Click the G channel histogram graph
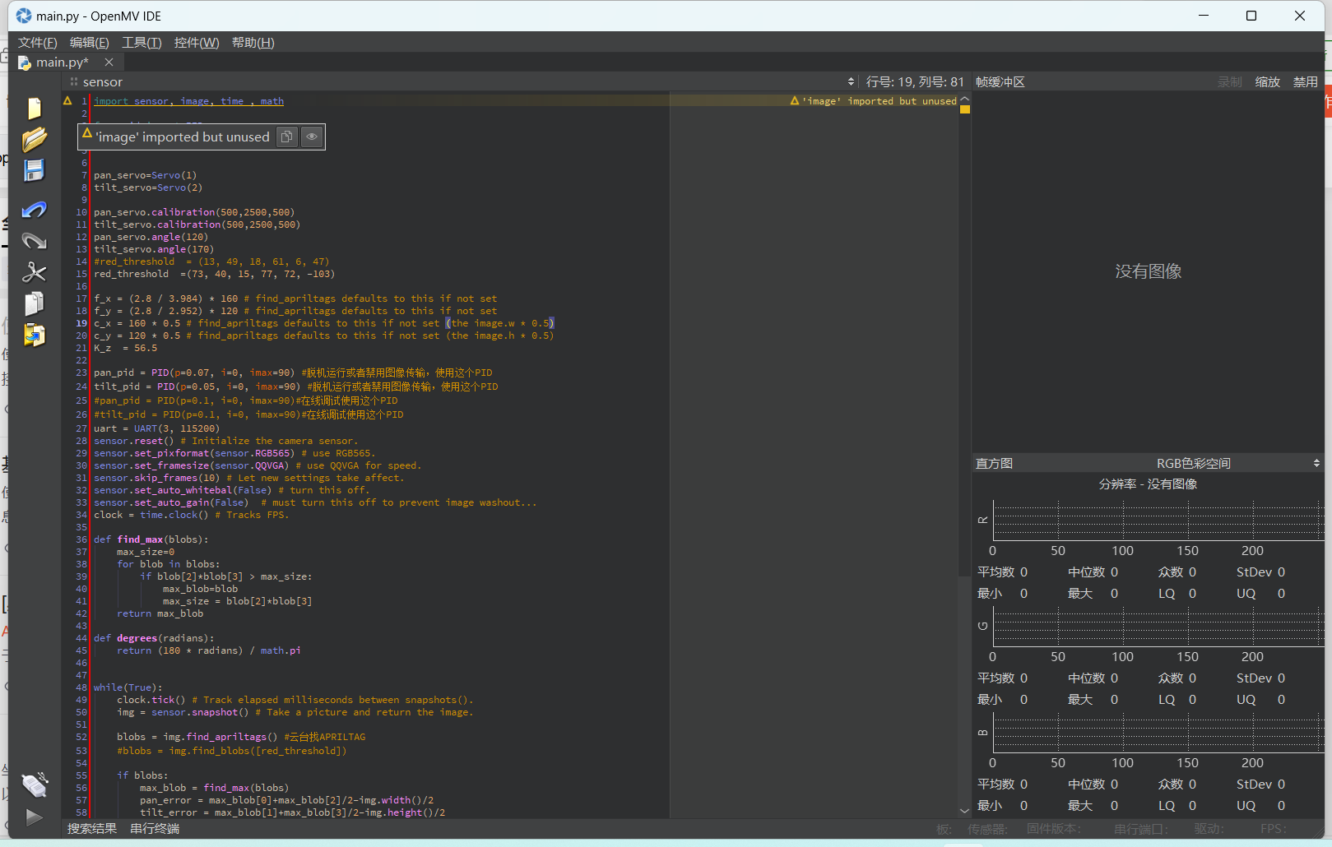 pyautogui.click(x=1158, y=626)
